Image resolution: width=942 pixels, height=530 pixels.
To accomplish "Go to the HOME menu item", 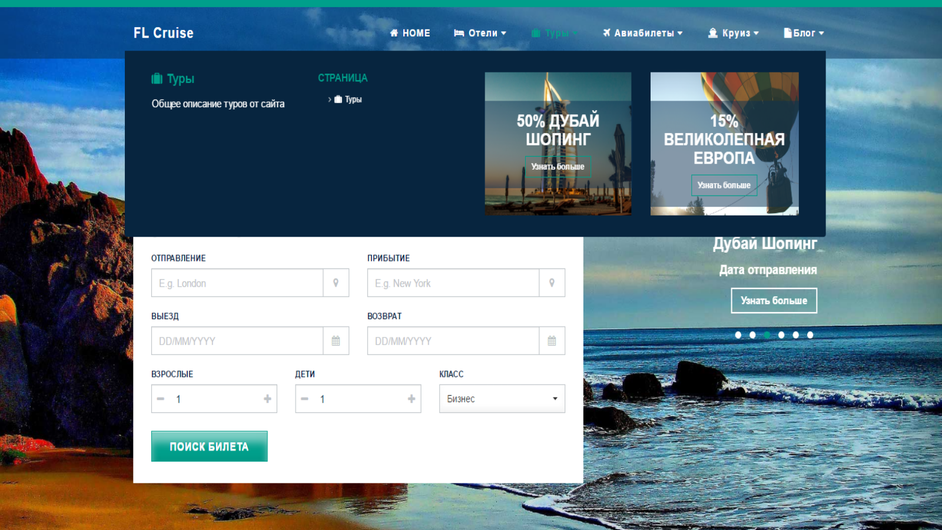I will point(410,33).
